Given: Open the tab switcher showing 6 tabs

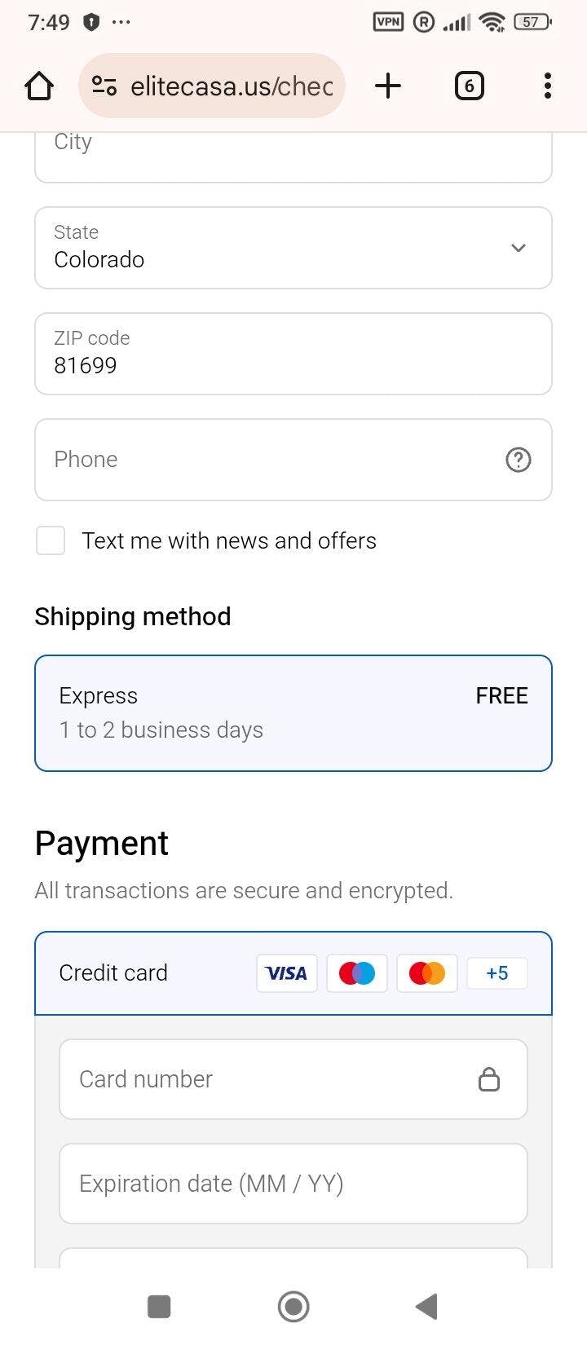Looking at the screenshot, I should 469,86.
